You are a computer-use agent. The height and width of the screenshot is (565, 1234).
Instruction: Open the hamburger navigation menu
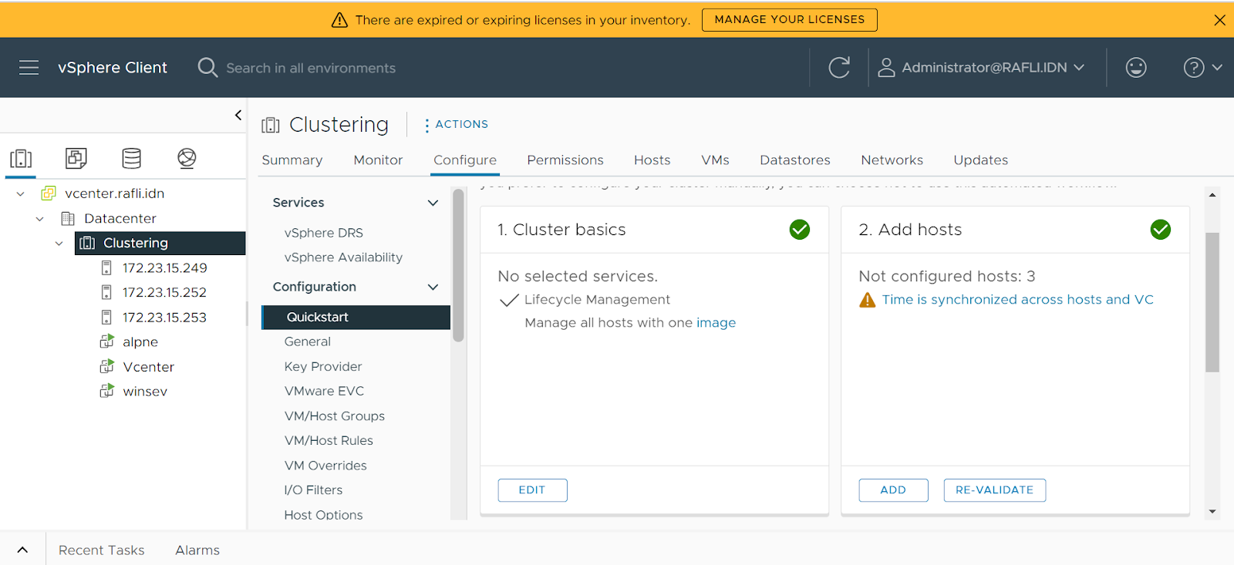click(x=29, y=68)
